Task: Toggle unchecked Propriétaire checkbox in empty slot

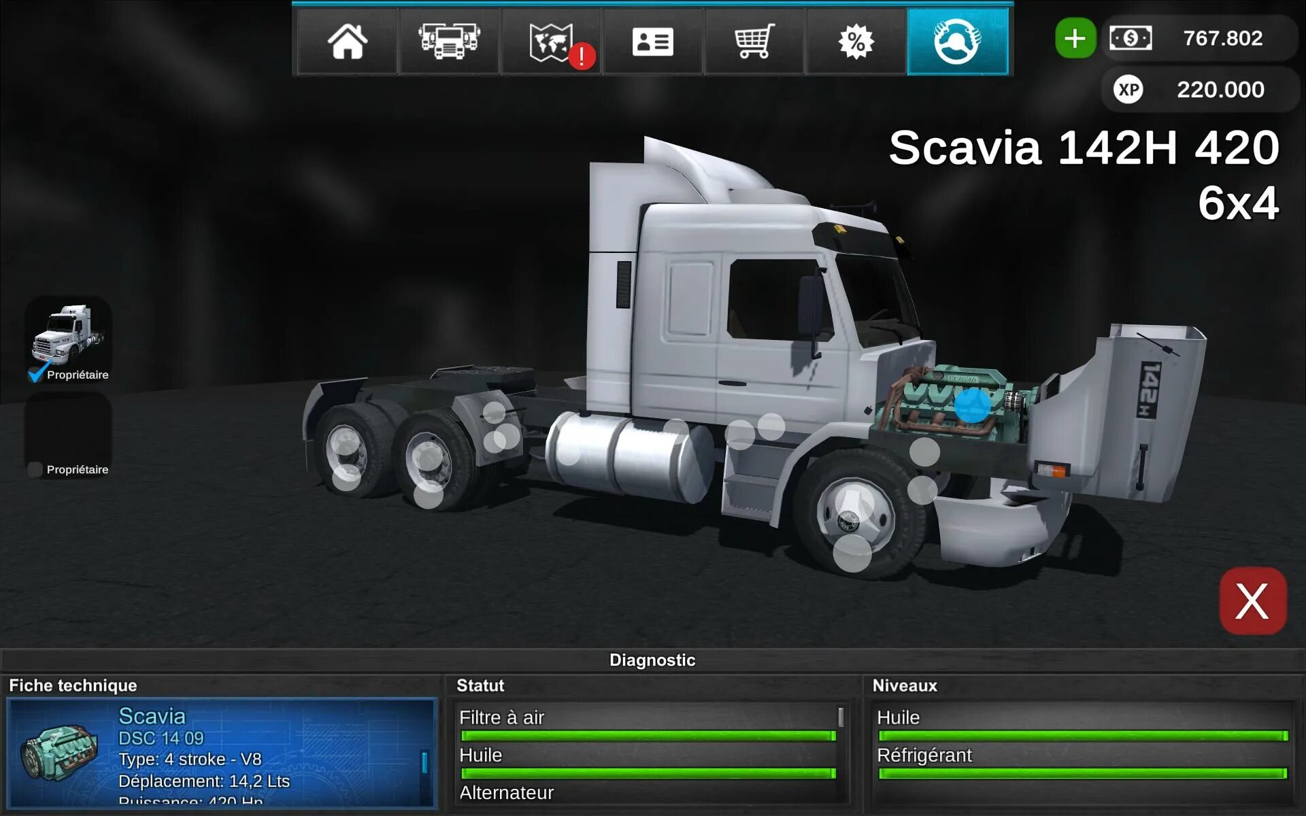Action: click(x=35, y=469)
